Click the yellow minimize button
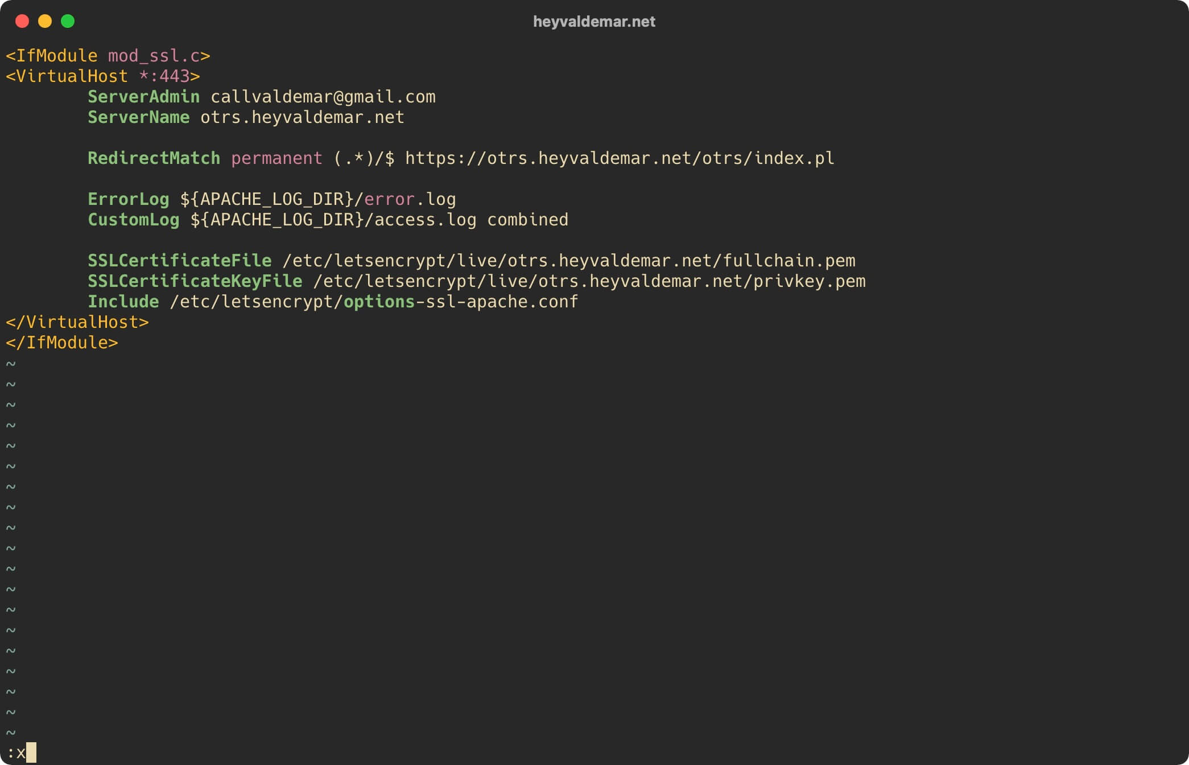 [43, 20]
